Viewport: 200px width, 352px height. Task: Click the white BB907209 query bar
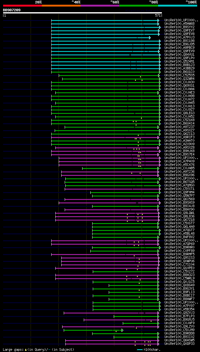pos(82,13)
